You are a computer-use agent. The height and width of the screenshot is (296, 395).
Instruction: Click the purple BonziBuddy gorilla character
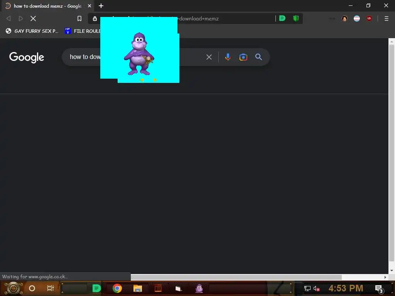pos(139,54)
